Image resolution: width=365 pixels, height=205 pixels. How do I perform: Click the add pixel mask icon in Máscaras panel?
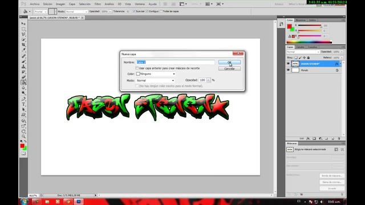[336, 149]
